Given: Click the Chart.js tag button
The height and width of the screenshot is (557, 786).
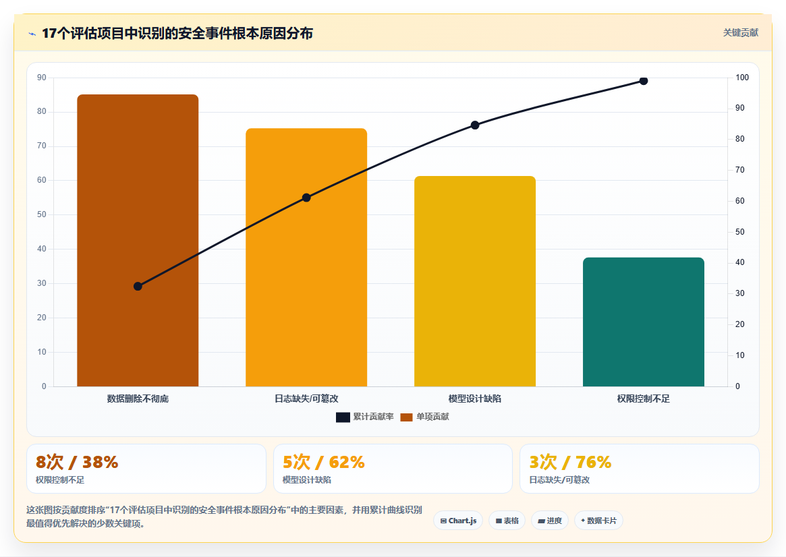Looking at the screenshot, I should [x=458, y=521].
